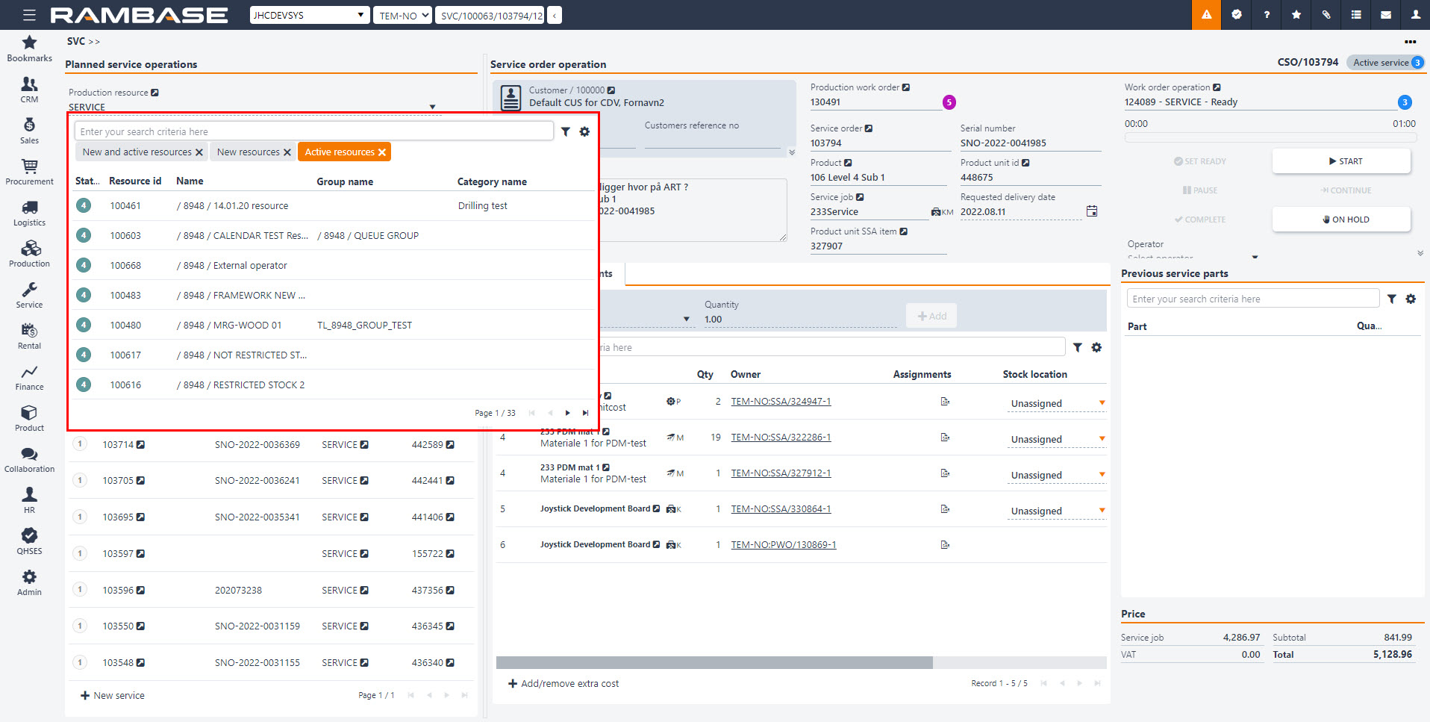Click the filter icon in resource search popup
Image resolution: width=1430 pixels, height=722 pixels.
click(x=566, y=132)
